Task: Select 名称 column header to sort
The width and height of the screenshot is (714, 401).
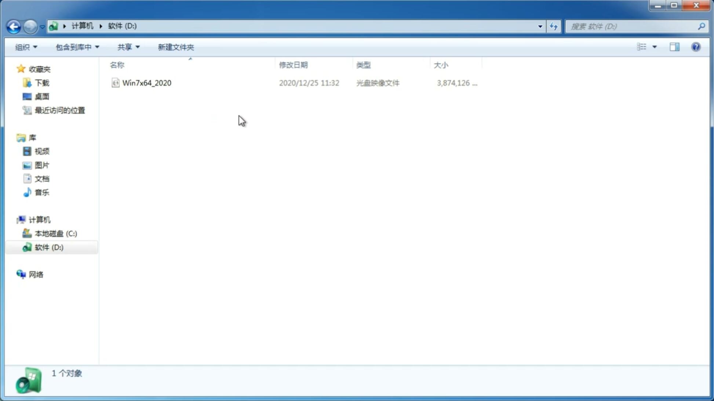Action: (117, 64)
